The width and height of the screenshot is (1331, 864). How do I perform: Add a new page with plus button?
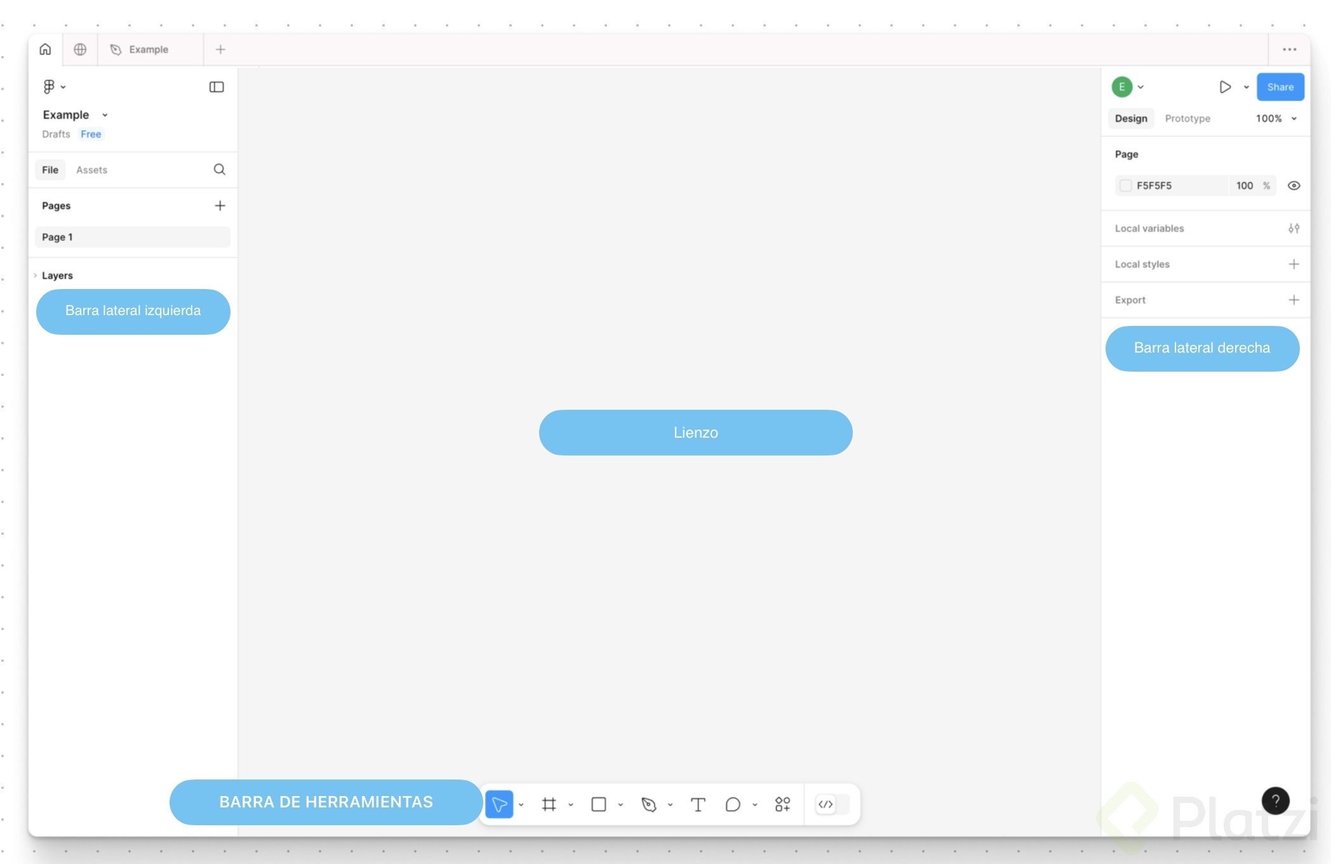tap(220, 206)
